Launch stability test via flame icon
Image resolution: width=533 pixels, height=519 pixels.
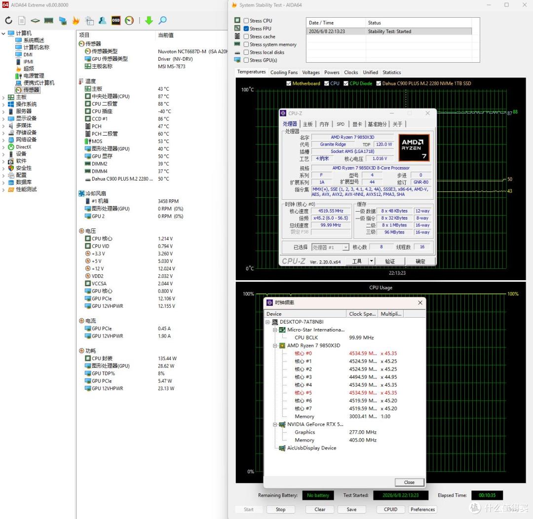click(x=76, y=20)
